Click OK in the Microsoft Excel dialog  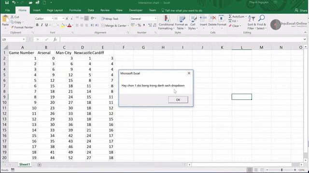tap(178, 99)
